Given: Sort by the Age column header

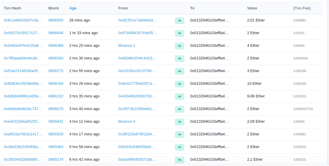Looking at the screenshot, I should coord(73,8).
